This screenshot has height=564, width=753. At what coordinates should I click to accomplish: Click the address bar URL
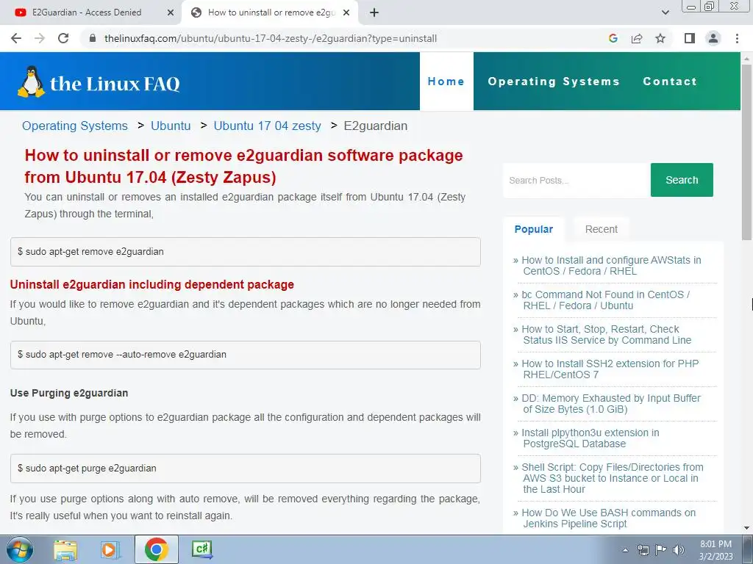pos(271,38)
